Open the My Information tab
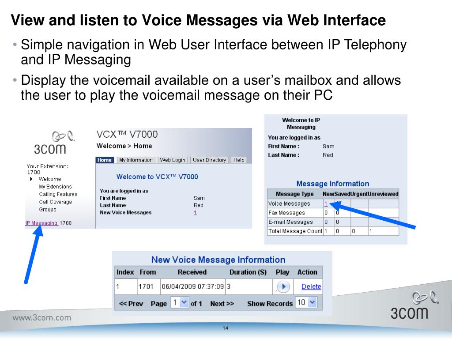The width and height of the screenshot is (452, 339). point(136,160)
